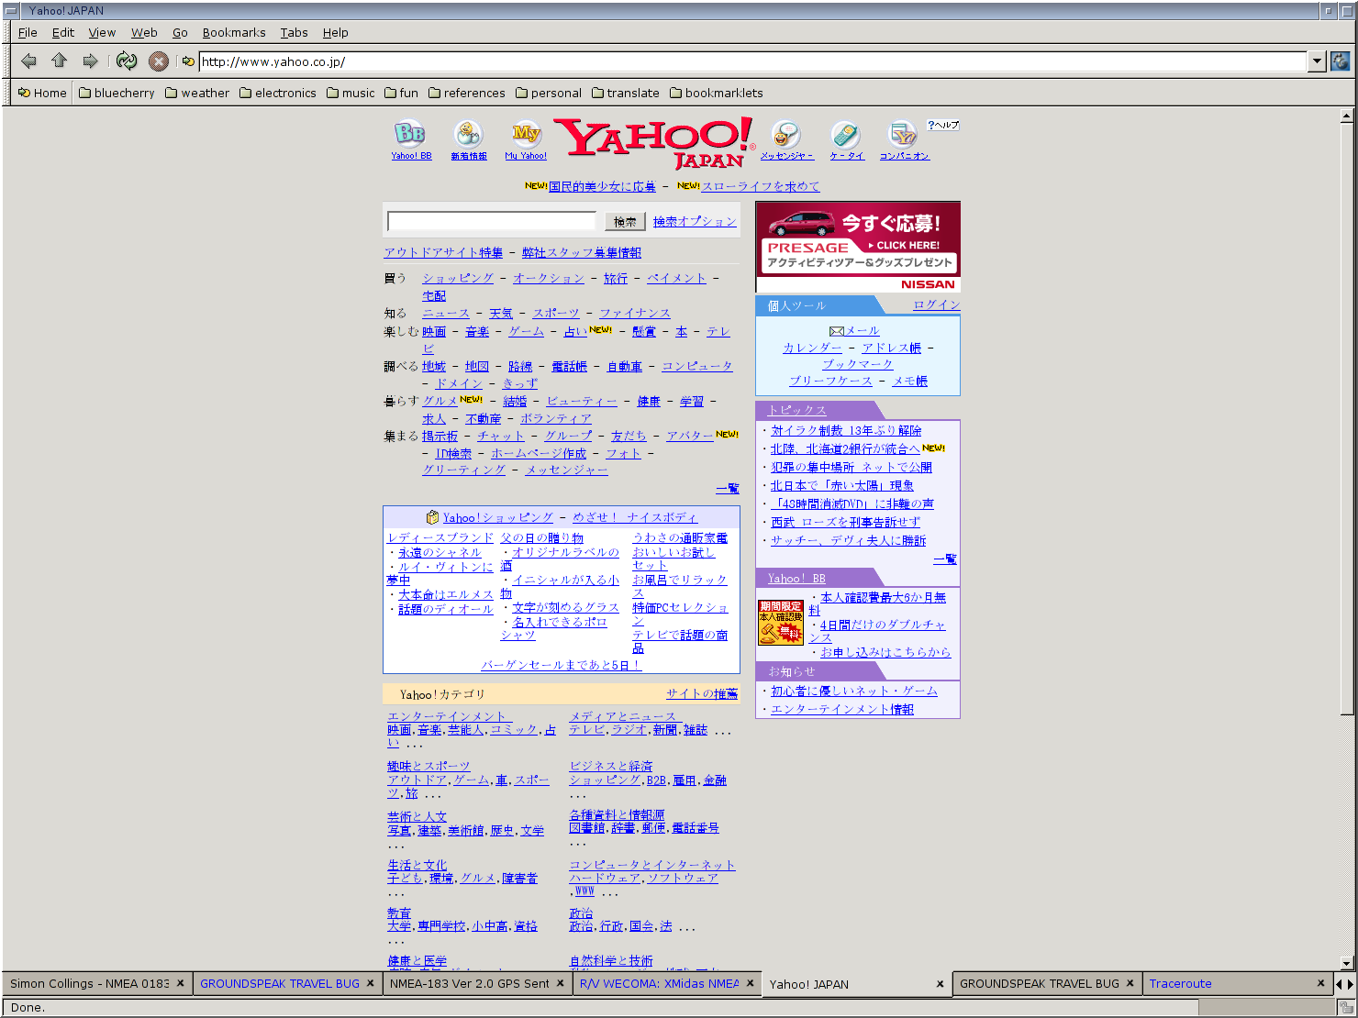Screen dimensions: 1358x1018
Task: Click the Yahoo! BB promo badge image
Action: [781, 622]
